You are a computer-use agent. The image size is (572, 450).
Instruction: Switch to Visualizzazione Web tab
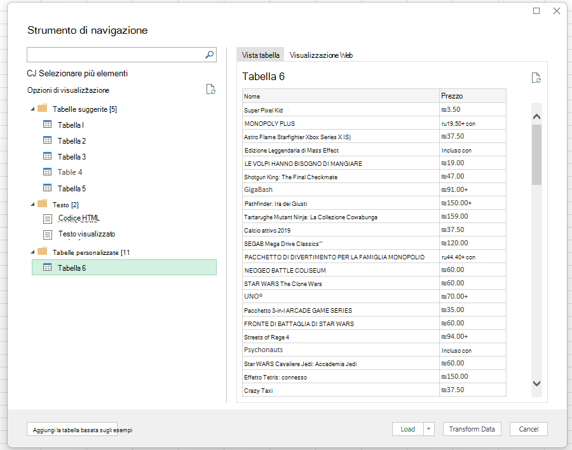click(x=321, y=55)
